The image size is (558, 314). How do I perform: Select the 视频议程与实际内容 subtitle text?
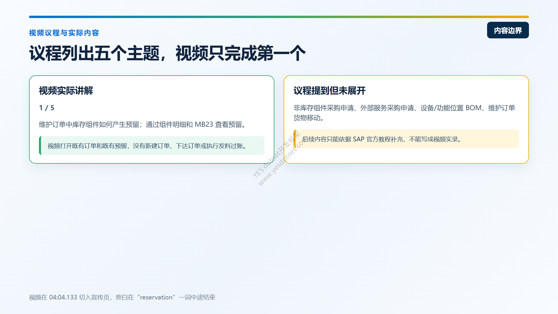pyautogui.click(x=64, y=33)
